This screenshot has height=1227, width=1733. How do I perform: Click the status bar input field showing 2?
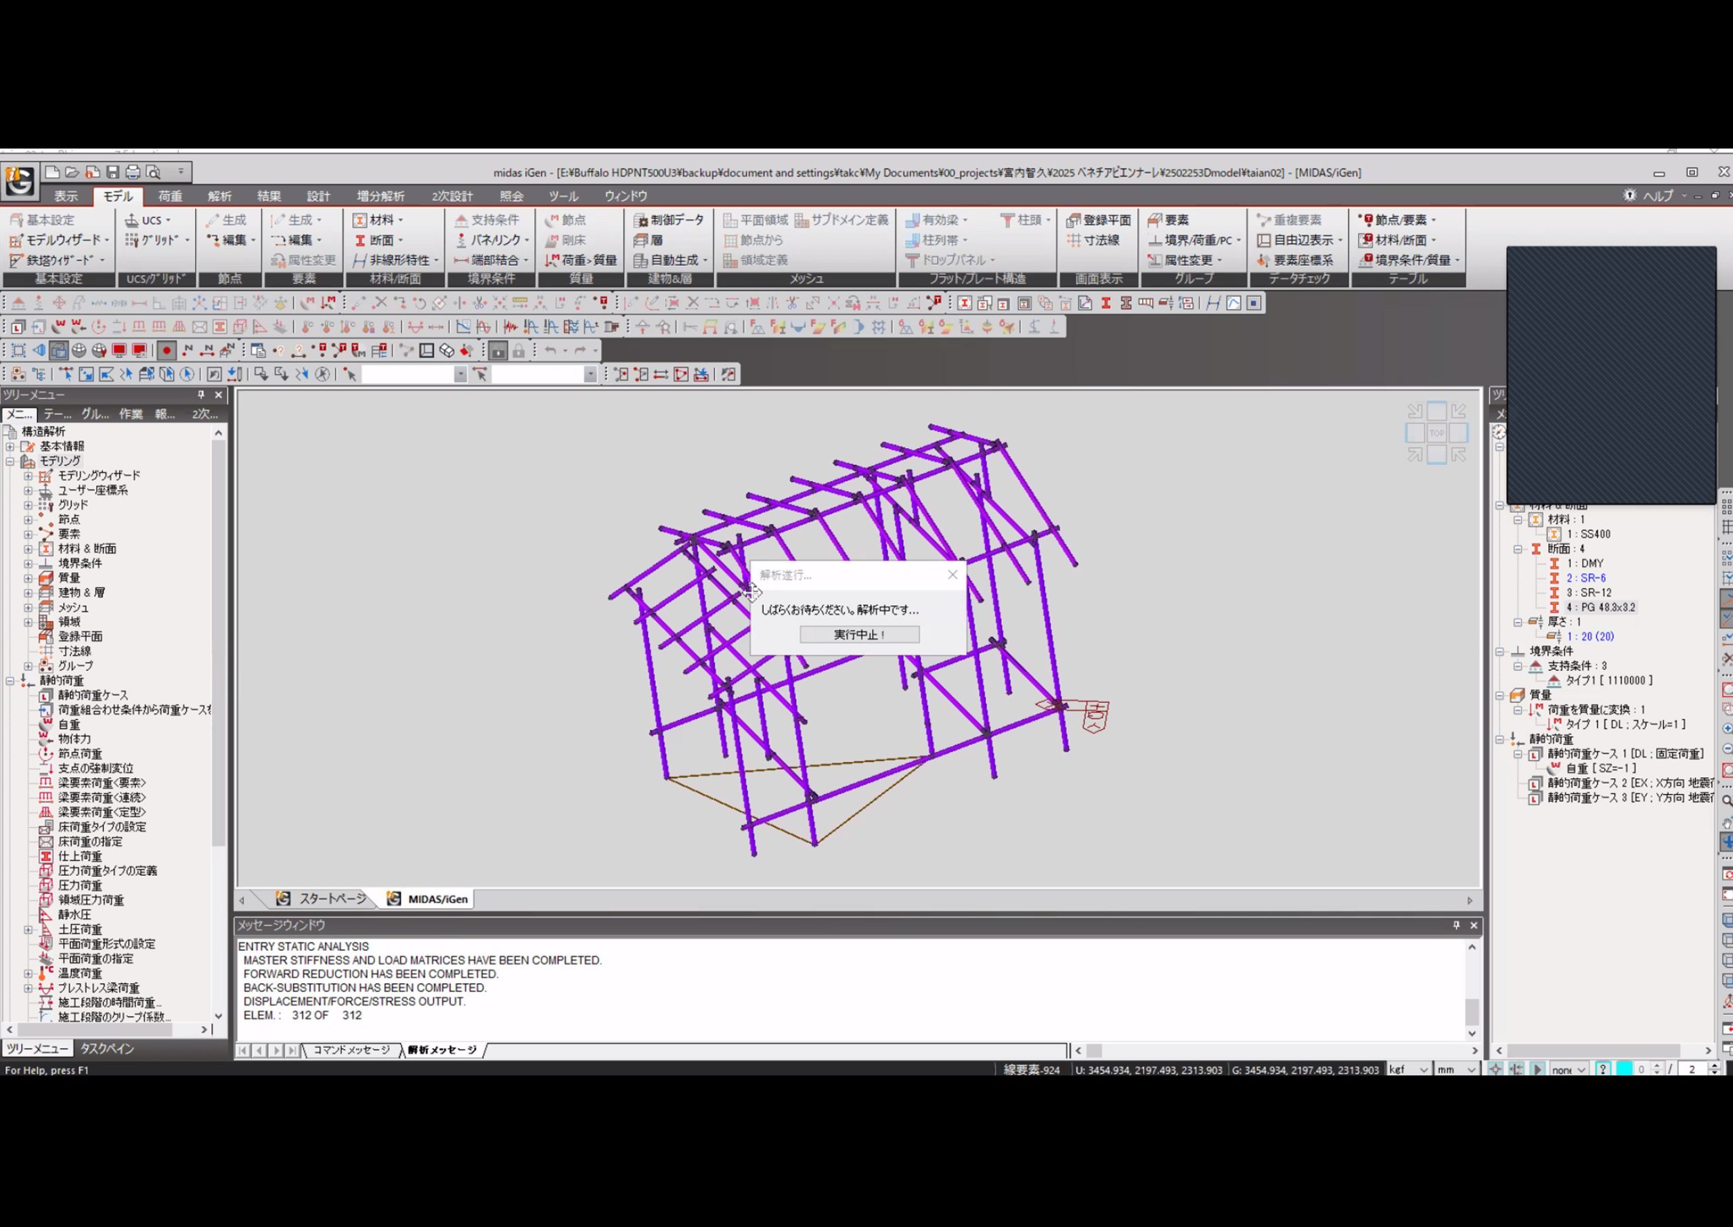(1692, 1069)
